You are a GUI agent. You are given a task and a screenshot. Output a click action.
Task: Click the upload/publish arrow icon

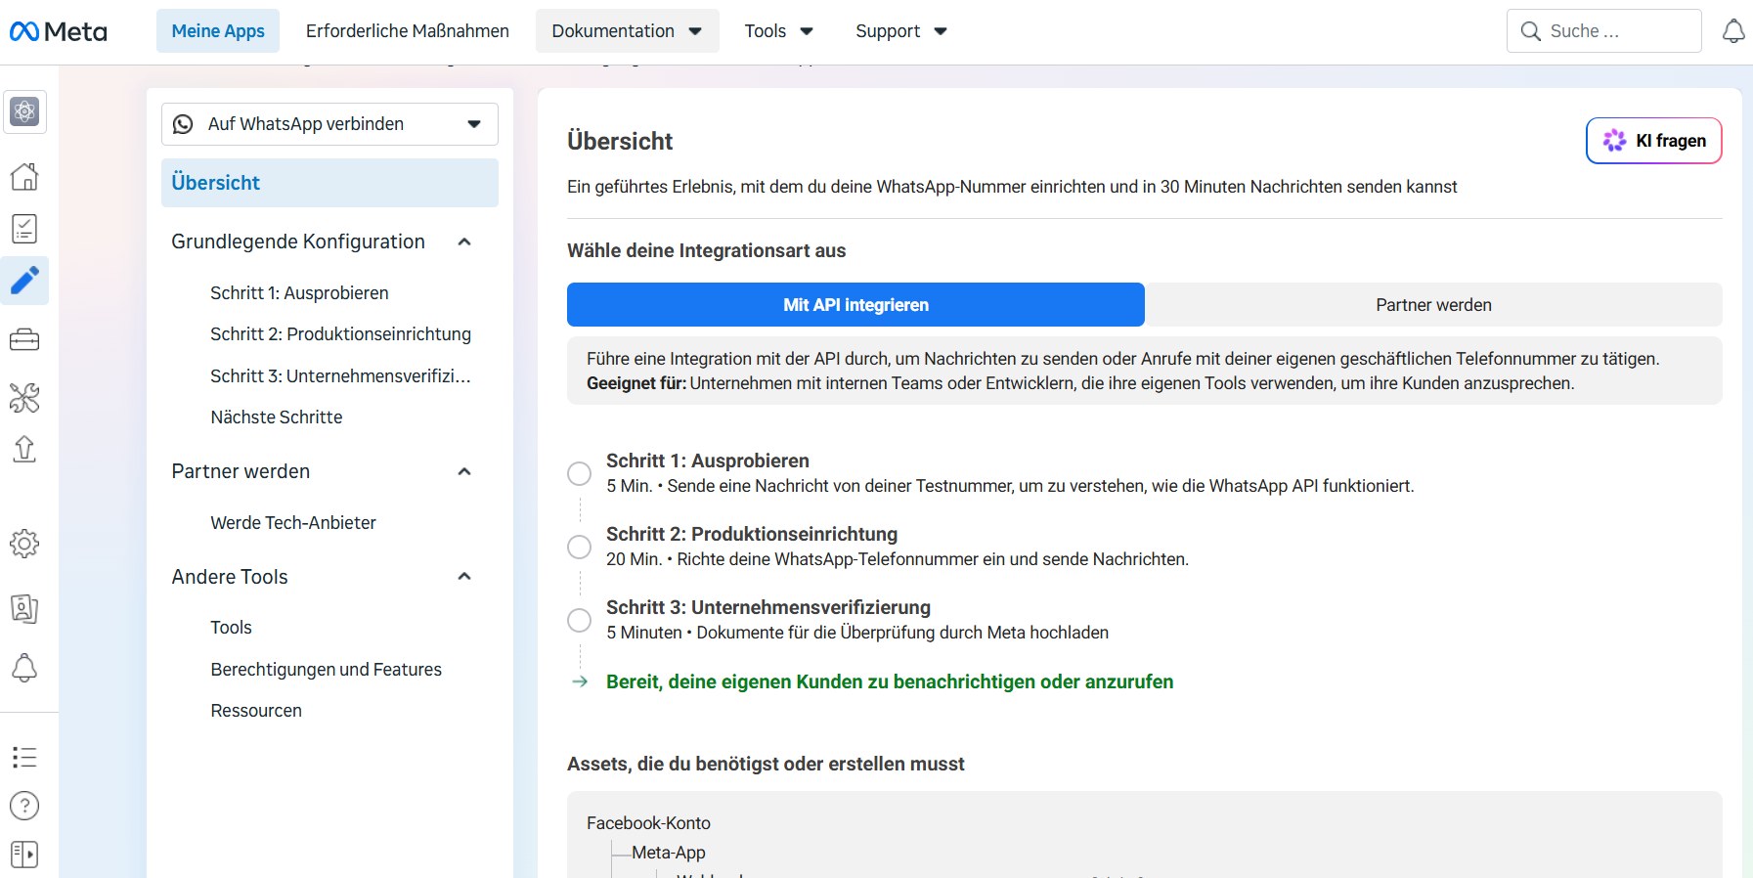click(x=24, y=449)
